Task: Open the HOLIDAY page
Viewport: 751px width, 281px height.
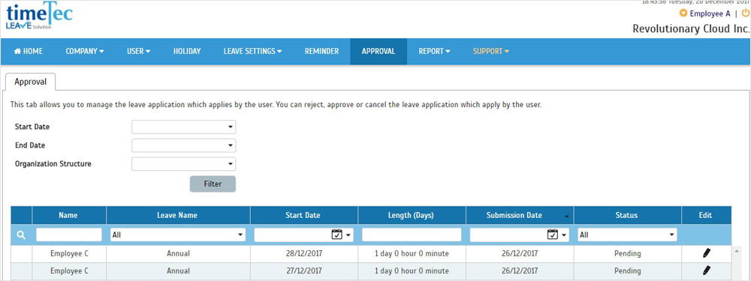Action: pos(187,51)
